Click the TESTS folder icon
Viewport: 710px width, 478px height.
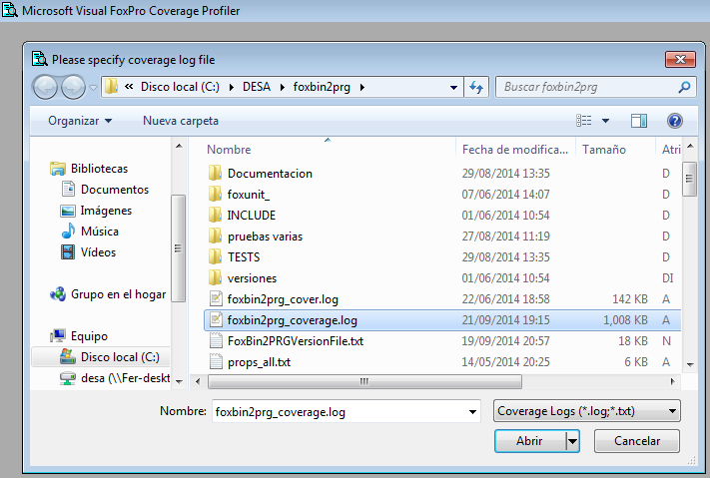coord(216,256)
